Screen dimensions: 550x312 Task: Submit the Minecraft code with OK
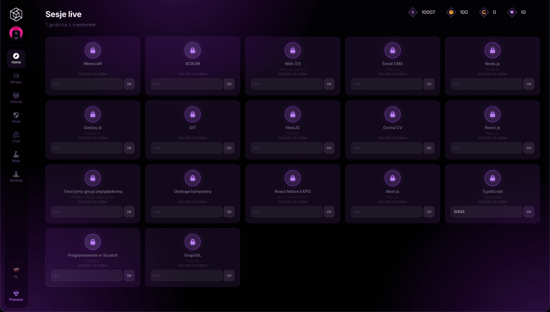pos(129,84)
